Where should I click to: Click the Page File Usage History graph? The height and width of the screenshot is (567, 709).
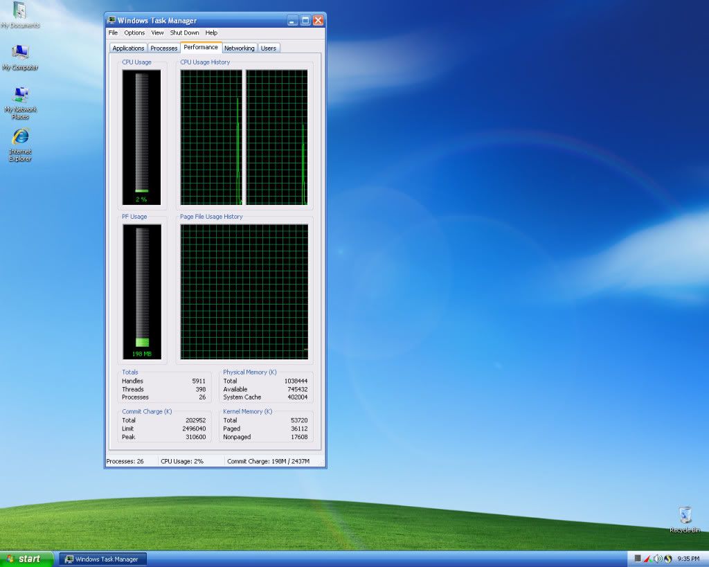click(244, 292)
